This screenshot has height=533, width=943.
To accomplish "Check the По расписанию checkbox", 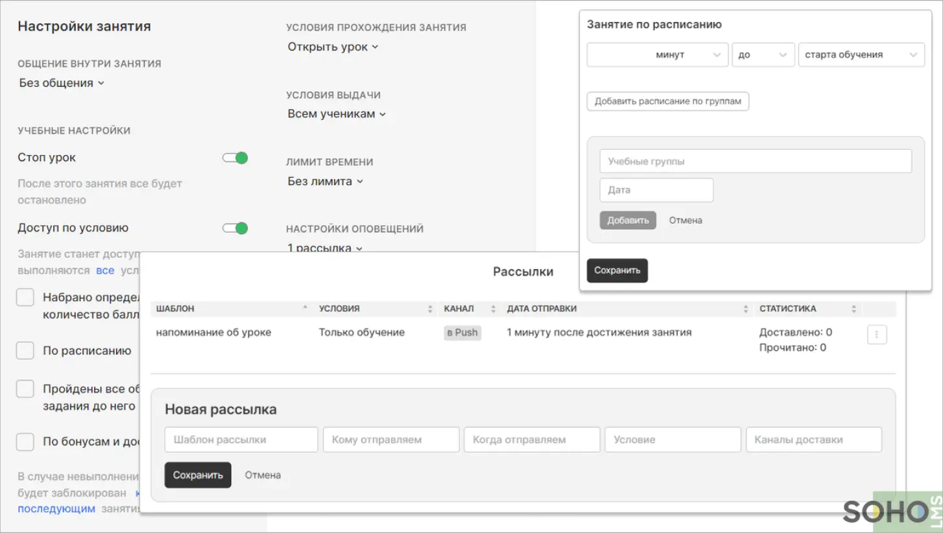I will (25, 351).
